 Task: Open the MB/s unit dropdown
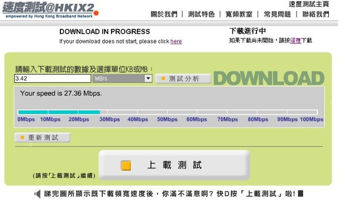tap(122, 79)
